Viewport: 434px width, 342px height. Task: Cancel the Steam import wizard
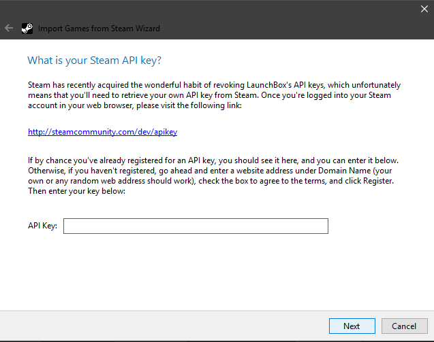point(404,326)
